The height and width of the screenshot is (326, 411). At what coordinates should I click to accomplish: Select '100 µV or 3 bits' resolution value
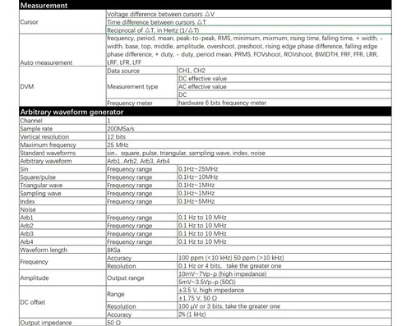tap(284, 306)
